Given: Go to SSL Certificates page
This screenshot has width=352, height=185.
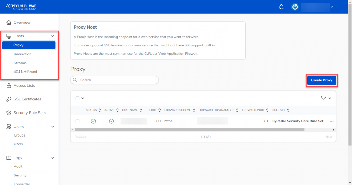Looking at the screenshot, I should (x=27, y=99).
